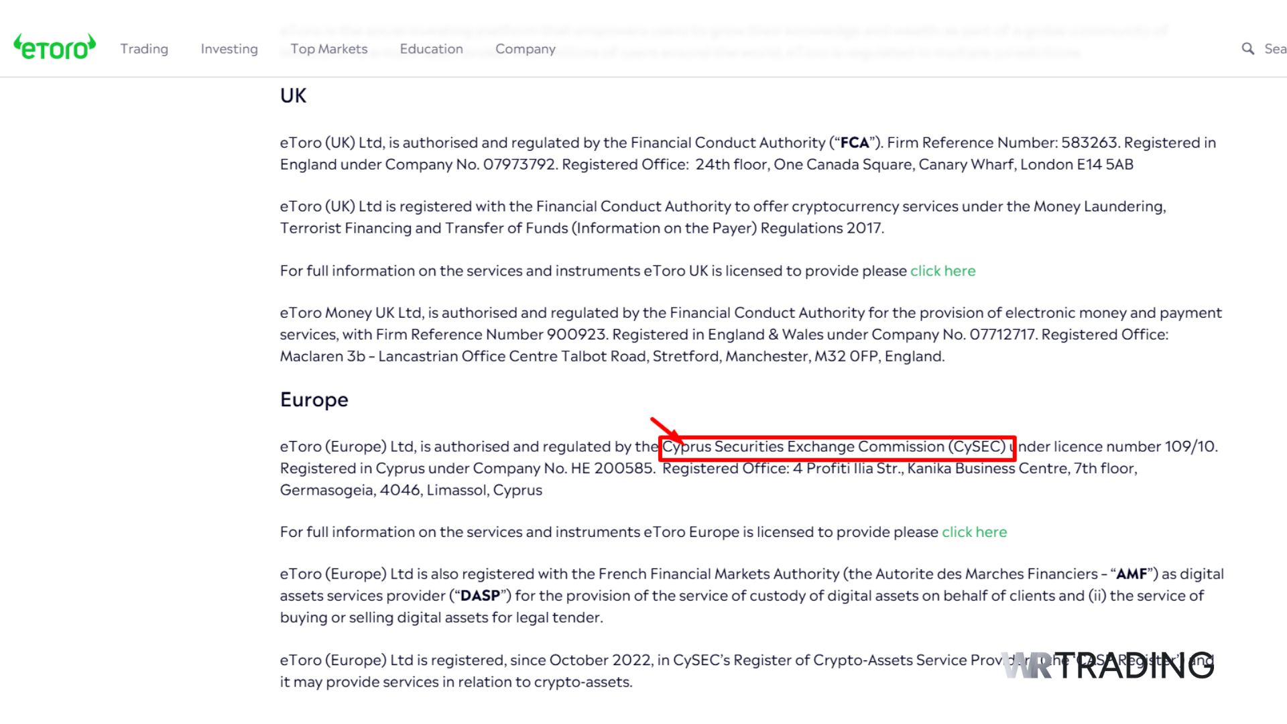Click 'since October 2022' text
This screenshot has width=1287, height=724.
[x=580, y=660]
